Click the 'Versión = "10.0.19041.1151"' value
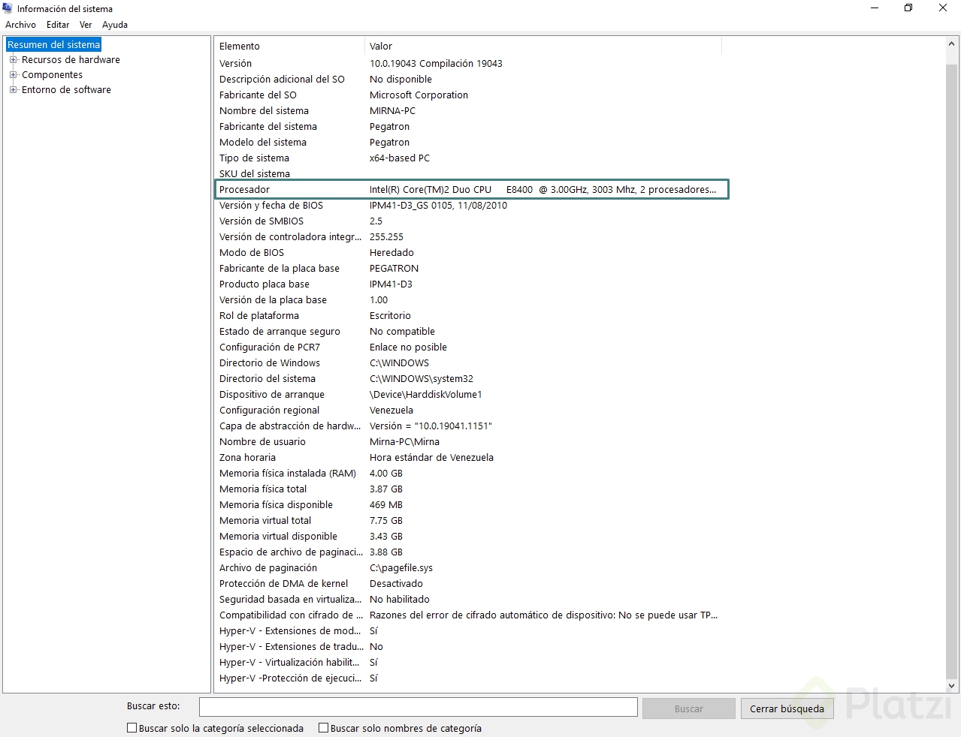Image resolution: width=961 pixels, height=737 pixels. (x=431, y=426)
